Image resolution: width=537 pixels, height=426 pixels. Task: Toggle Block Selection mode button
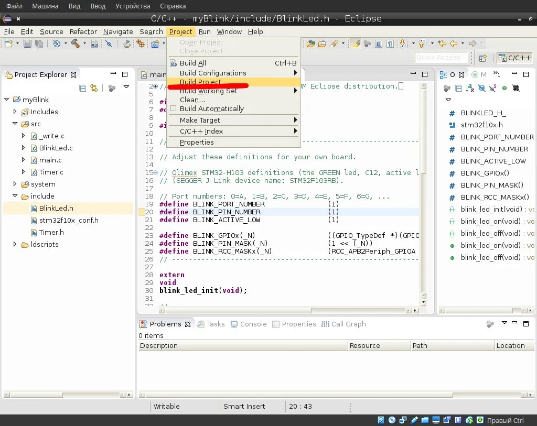click(379, 43)
